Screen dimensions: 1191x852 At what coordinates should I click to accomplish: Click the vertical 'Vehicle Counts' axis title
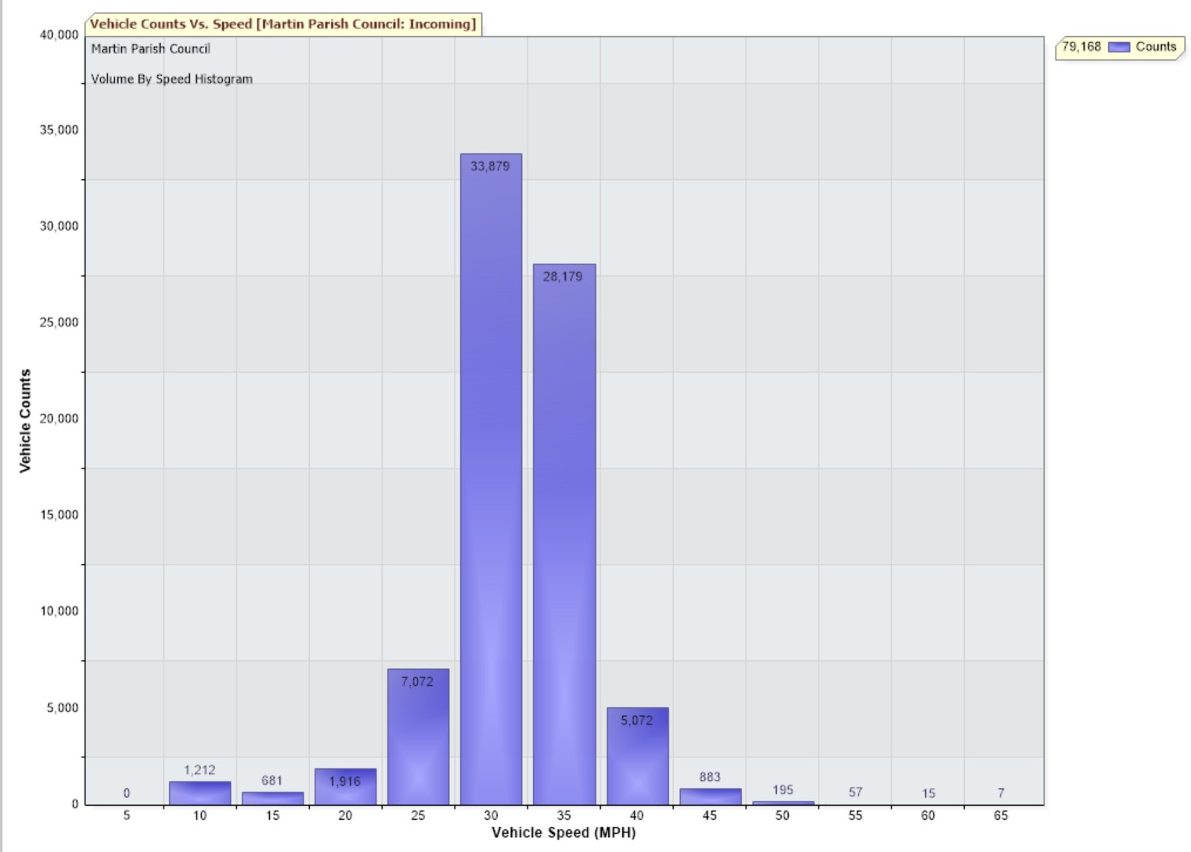[x=25, y=420]
